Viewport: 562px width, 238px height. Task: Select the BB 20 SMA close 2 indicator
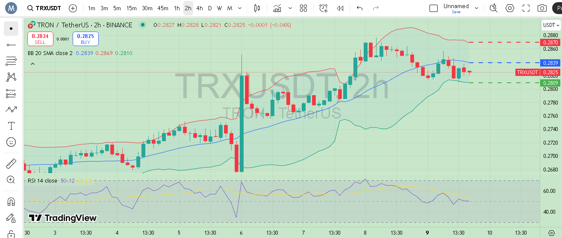pyautogui.click(x=50, y=53)
